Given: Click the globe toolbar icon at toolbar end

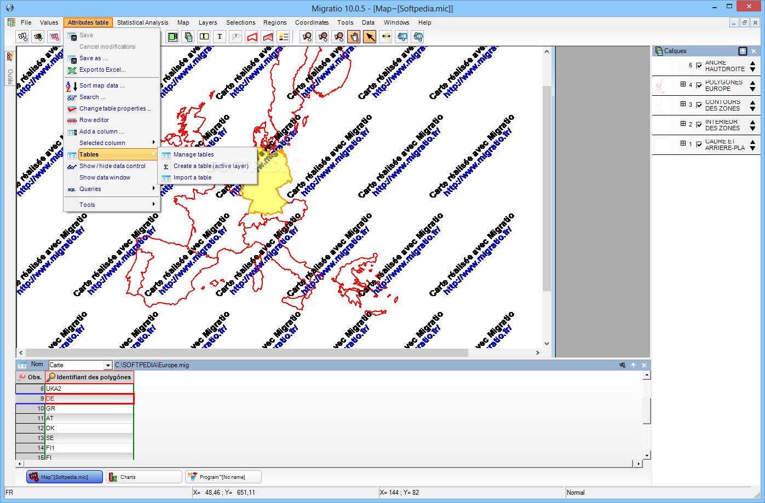Looking at the screenshot, I should [418, 37].
